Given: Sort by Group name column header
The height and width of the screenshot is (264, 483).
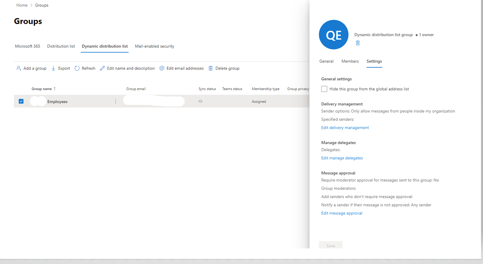Looking at the screenshot, I should point(44,89).
